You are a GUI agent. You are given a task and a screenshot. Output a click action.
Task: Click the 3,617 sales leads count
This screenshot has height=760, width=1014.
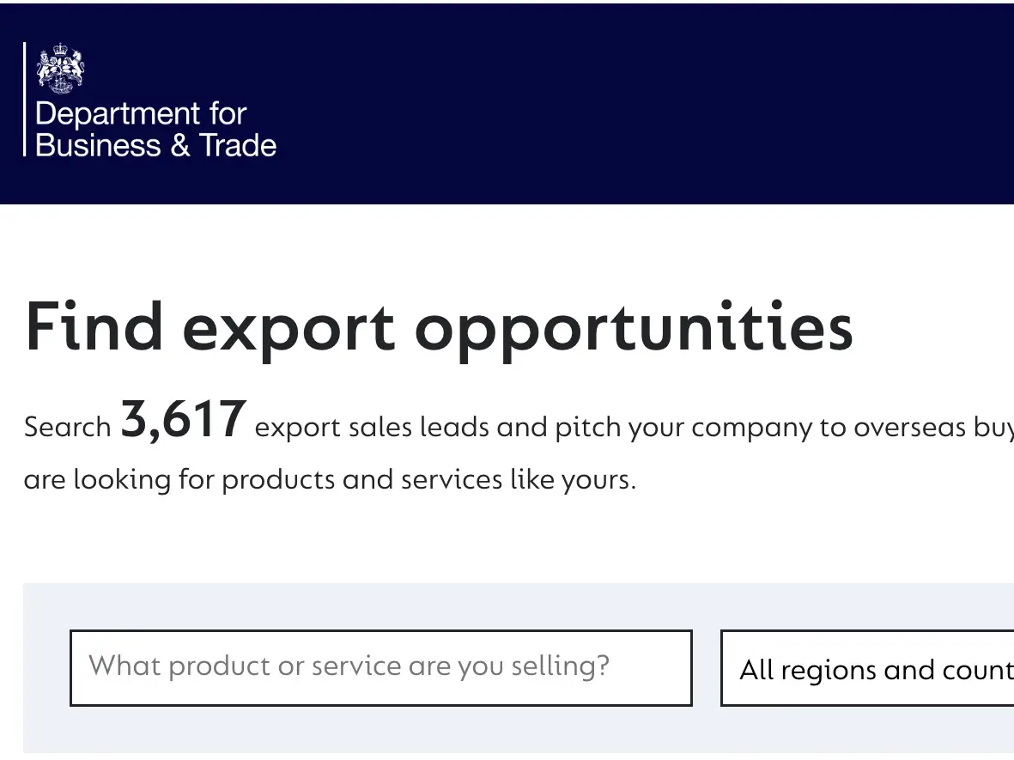coord(184,420)
